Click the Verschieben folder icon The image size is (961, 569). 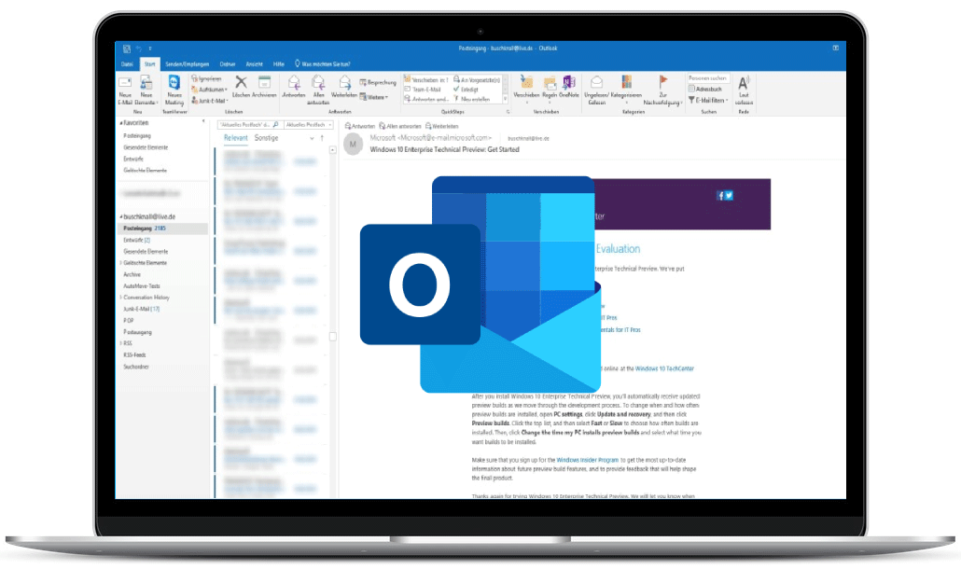coord(526,82)
